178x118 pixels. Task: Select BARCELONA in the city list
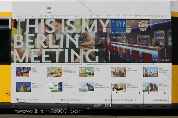(26, 17)
